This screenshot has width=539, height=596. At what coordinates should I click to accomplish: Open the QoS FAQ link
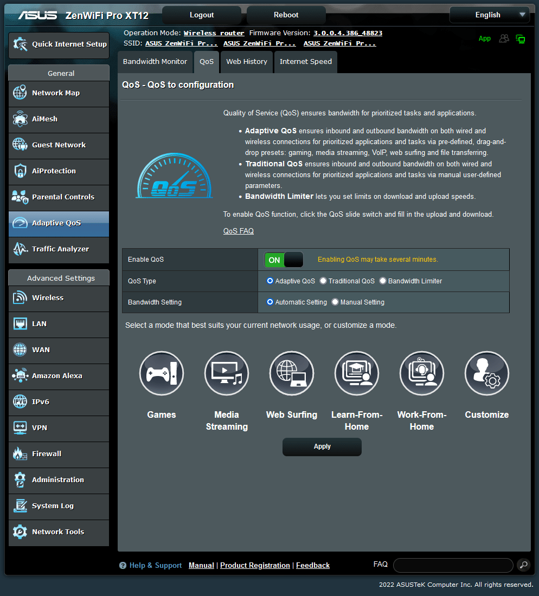tap(239, 231)
